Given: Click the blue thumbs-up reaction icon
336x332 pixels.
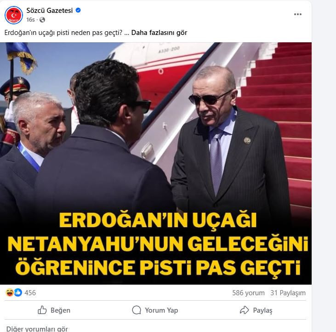Looking at the screenshot, I should point(18,292).
